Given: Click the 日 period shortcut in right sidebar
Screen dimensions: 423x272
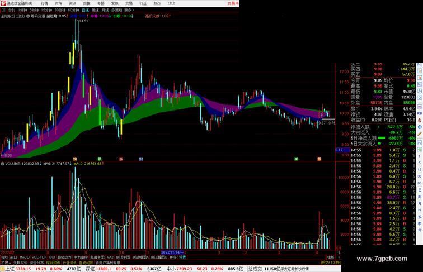Looking at the screenshot, I should pos(420,190).
